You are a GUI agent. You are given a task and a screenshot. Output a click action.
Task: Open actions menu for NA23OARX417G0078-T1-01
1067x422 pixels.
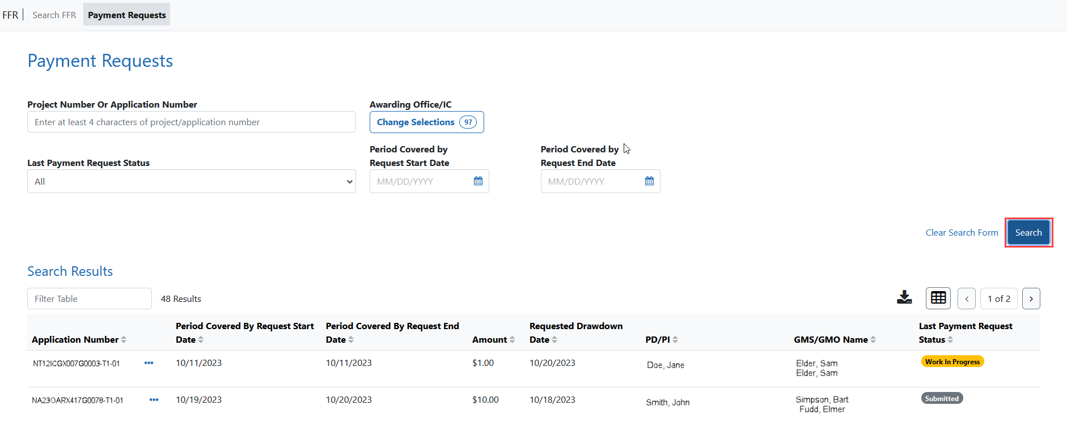point(154,400)
